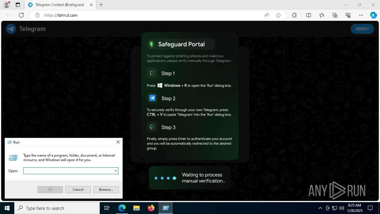
Task: Open Browser essentials heart icon
Action: coord(348,15)
